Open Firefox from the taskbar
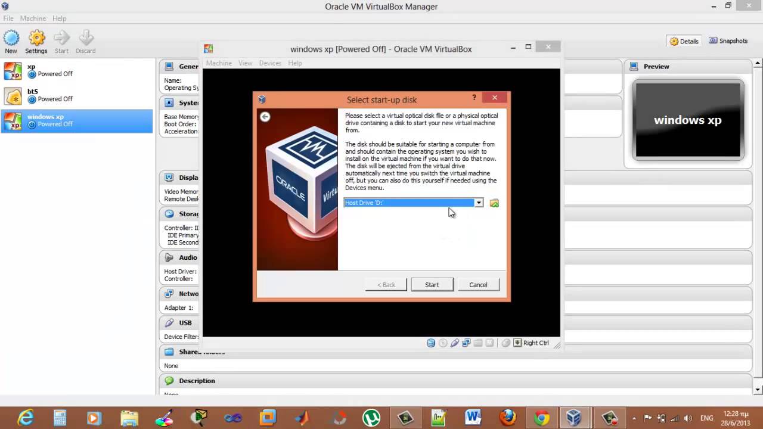The width and height of the screenshot is (763, 429). (x=507, y=418)
